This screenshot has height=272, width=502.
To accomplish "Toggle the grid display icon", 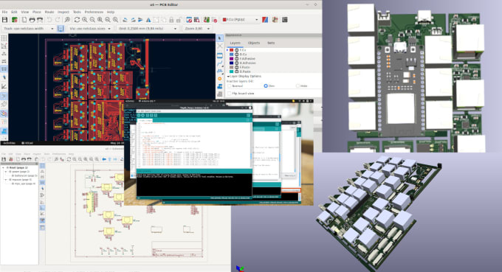I will (4, 38).
